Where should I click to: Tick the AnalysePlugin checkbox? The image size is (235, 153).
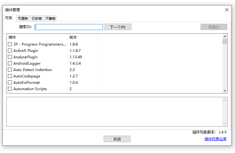(x=10, y=57)
